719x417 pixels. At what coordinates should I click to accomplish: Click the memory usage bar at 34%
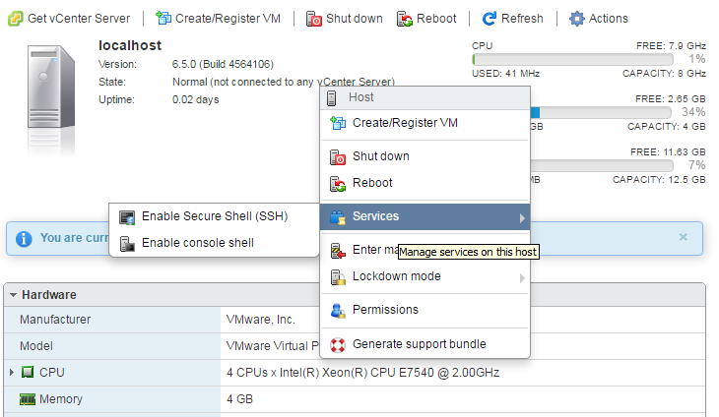(x=601, y=112)
